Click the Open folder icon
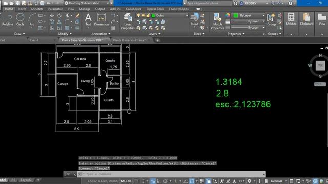 [x=11, y=3]
